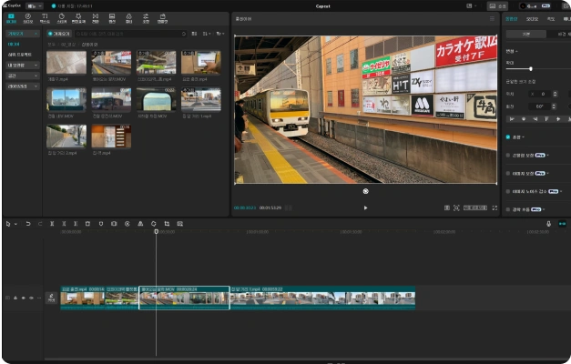Click the Mirror flip icon
The height and width of the screenshot is (364, 571).
tap(140, 224)
